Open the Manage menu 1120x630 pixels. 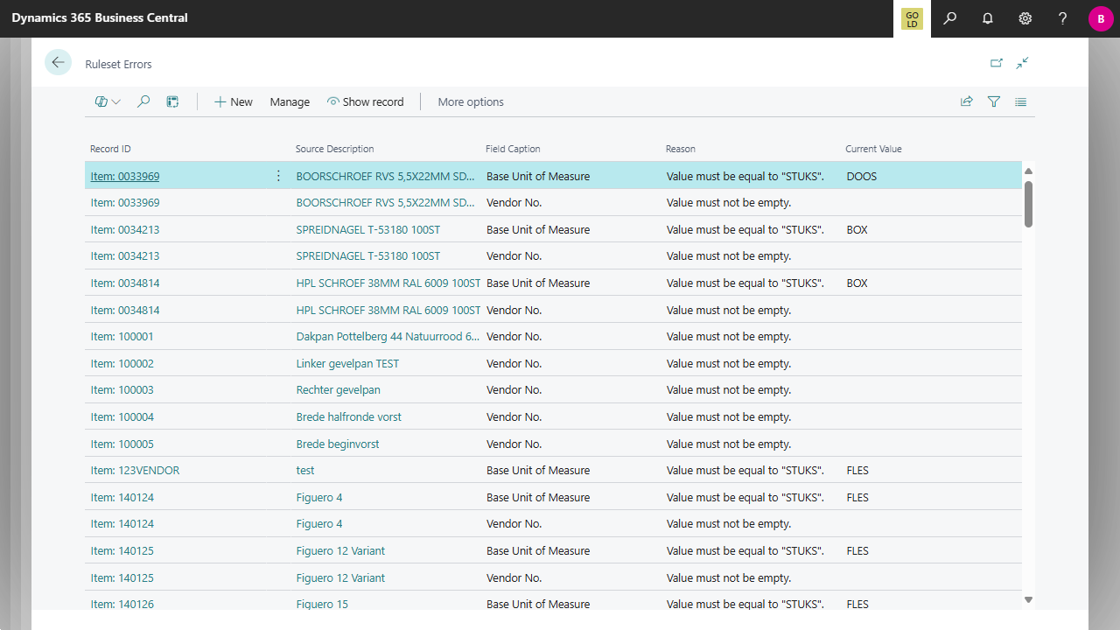coord(290,101)
